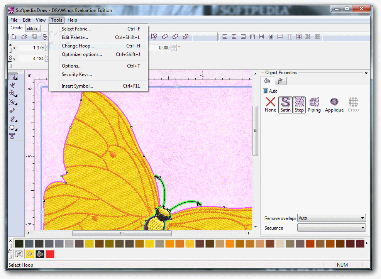Expand more thread palette colors arrow

point(367,243)
